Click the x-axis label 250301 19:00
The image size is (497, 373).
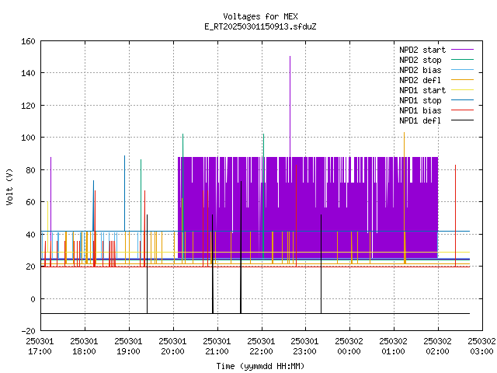128,347
